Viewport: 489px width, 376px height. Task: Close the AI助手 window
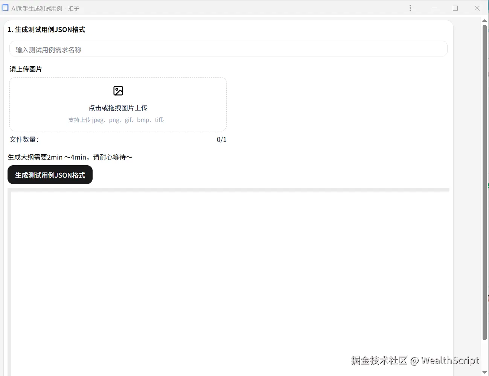coord(477,8)
